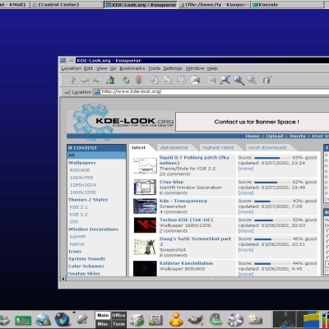The image size is (329, 329).
Task: Open Themes / Styles category
Action: [88, 200]
